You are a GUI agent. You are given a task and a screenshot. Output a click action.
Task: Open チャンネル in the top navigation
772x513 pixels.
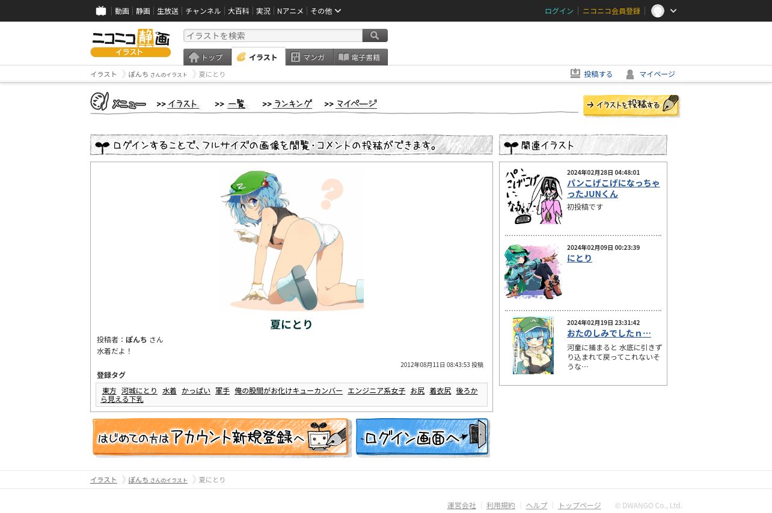click(203, 11)
